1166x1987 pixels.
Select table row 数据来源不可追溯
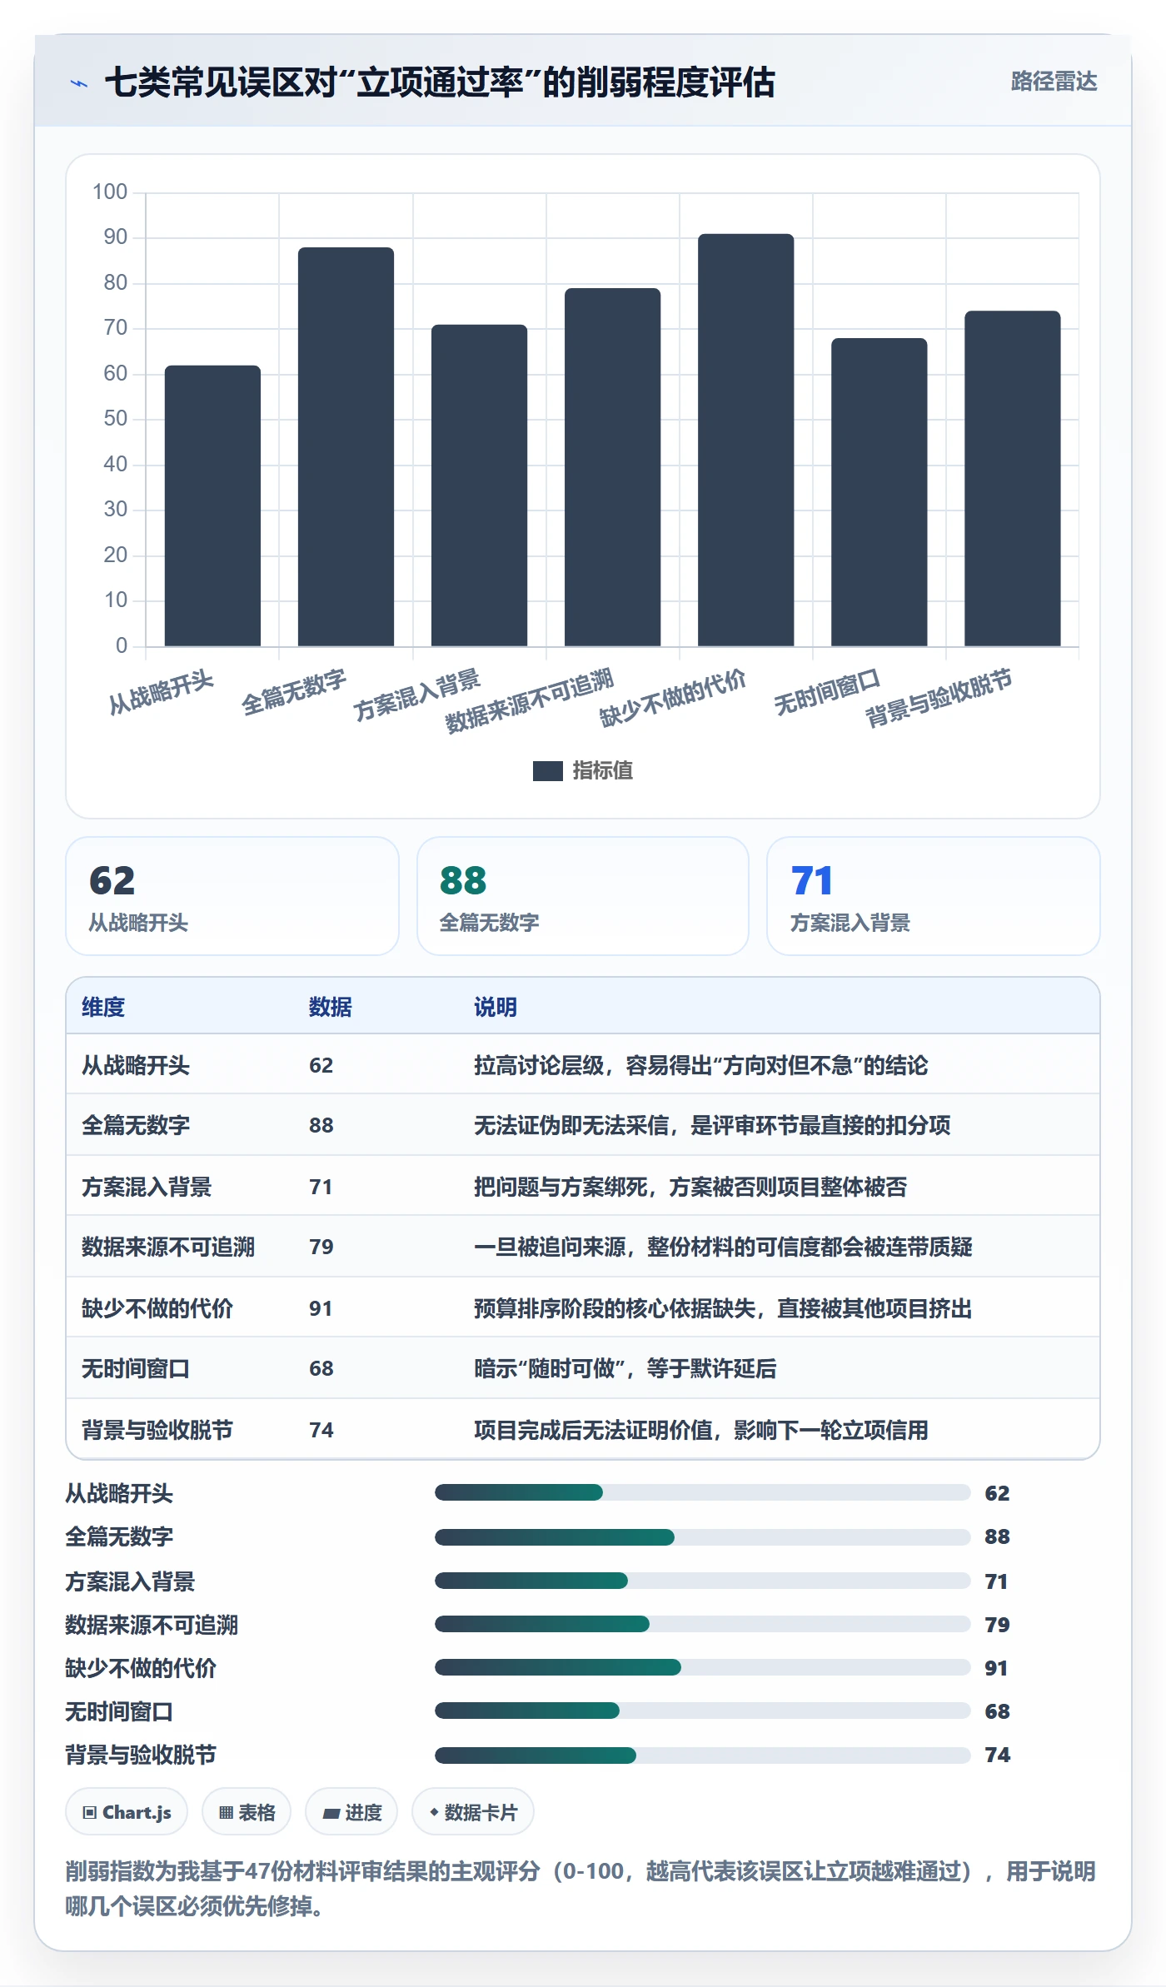(x=583, y=1247)
